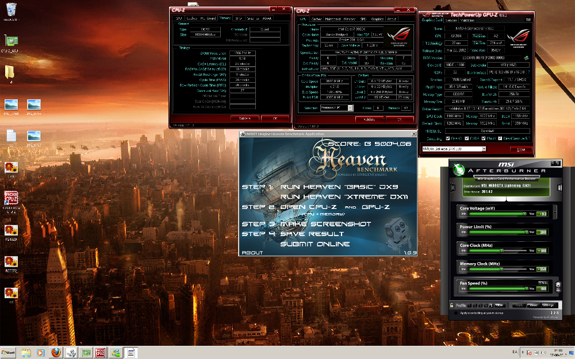Screen dimensions: 575x359
Task: Click SUBMIT ONLINE in the Heaven window
Action: coord(315,244)
